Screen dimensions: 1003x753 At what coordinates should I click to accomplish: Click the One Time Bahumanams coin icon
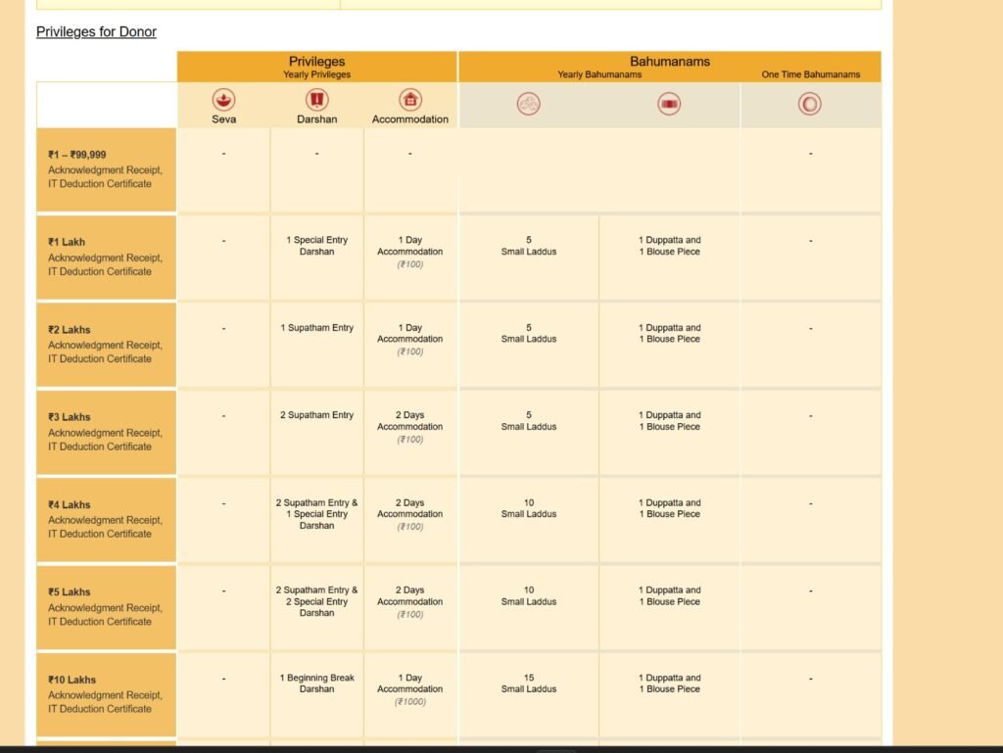[x=810, y=104]
